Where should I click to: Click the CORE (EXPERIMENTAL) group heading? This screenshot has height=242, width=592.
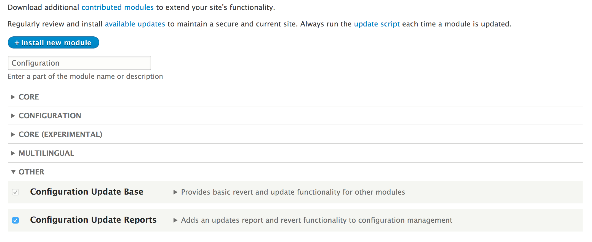(x=60, y=135)
